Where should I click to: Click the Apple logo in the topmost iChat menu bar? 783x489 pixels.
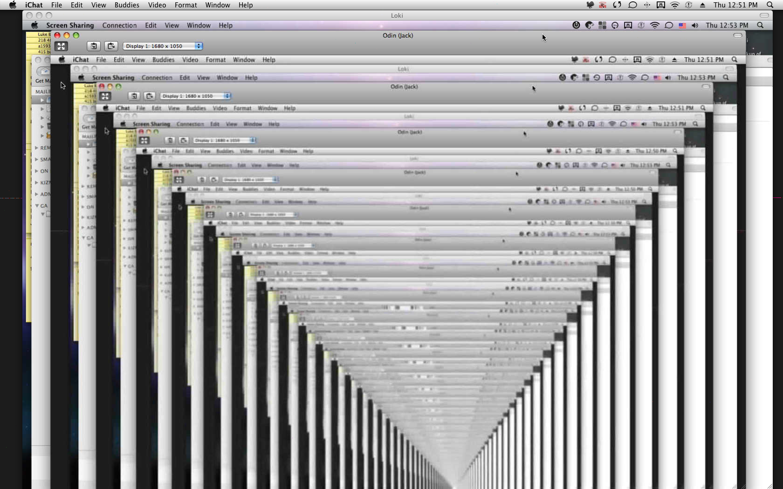[x=13, y=5]
